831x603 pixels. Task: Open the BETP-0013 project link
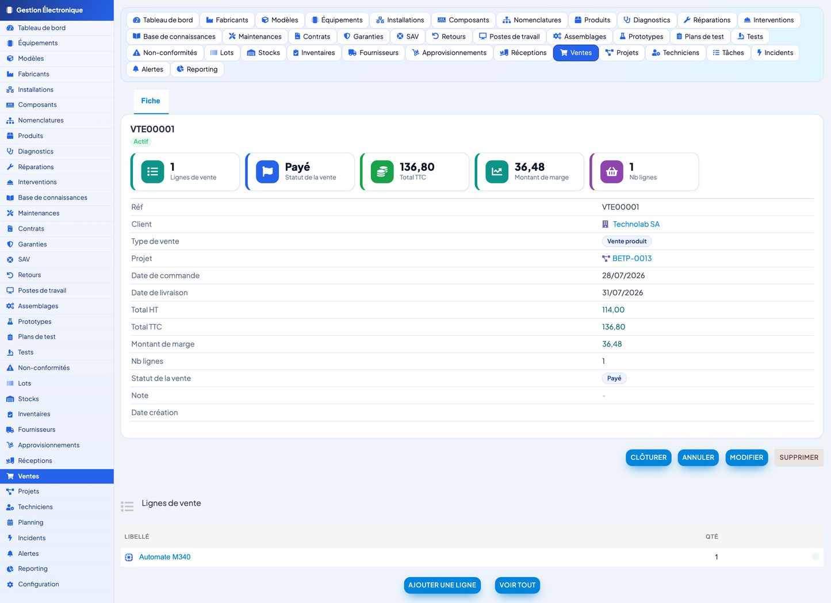632,259
